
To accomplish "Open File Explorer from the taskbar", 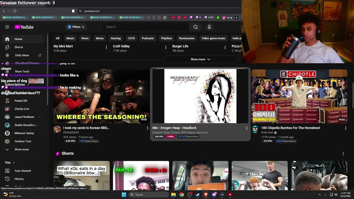I will pos(173,195).
